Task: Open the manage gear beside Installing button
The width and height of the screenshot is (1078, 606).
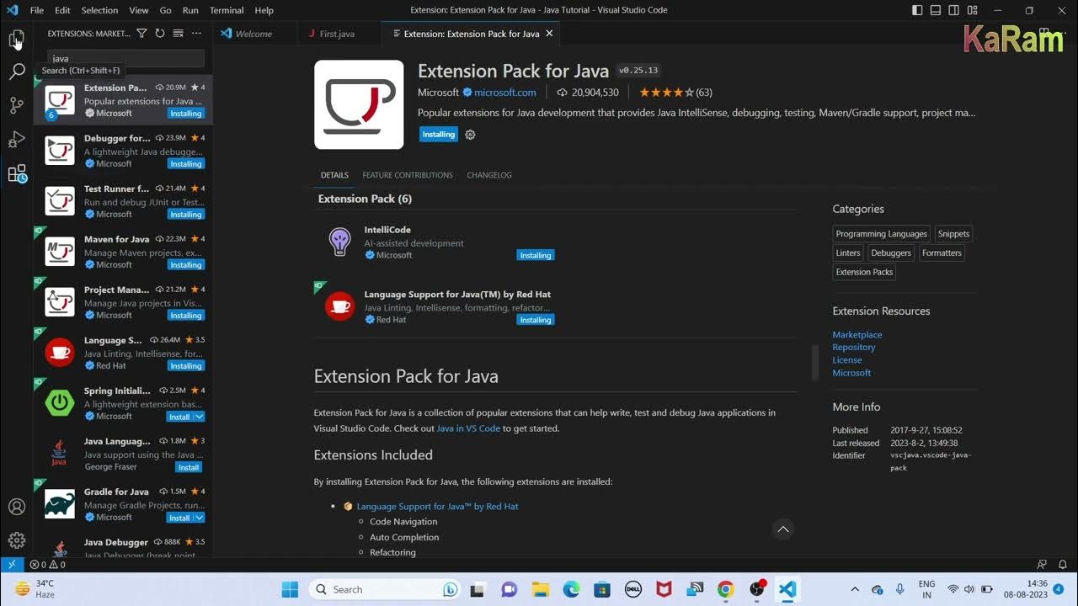Action: tap(470, 135)
